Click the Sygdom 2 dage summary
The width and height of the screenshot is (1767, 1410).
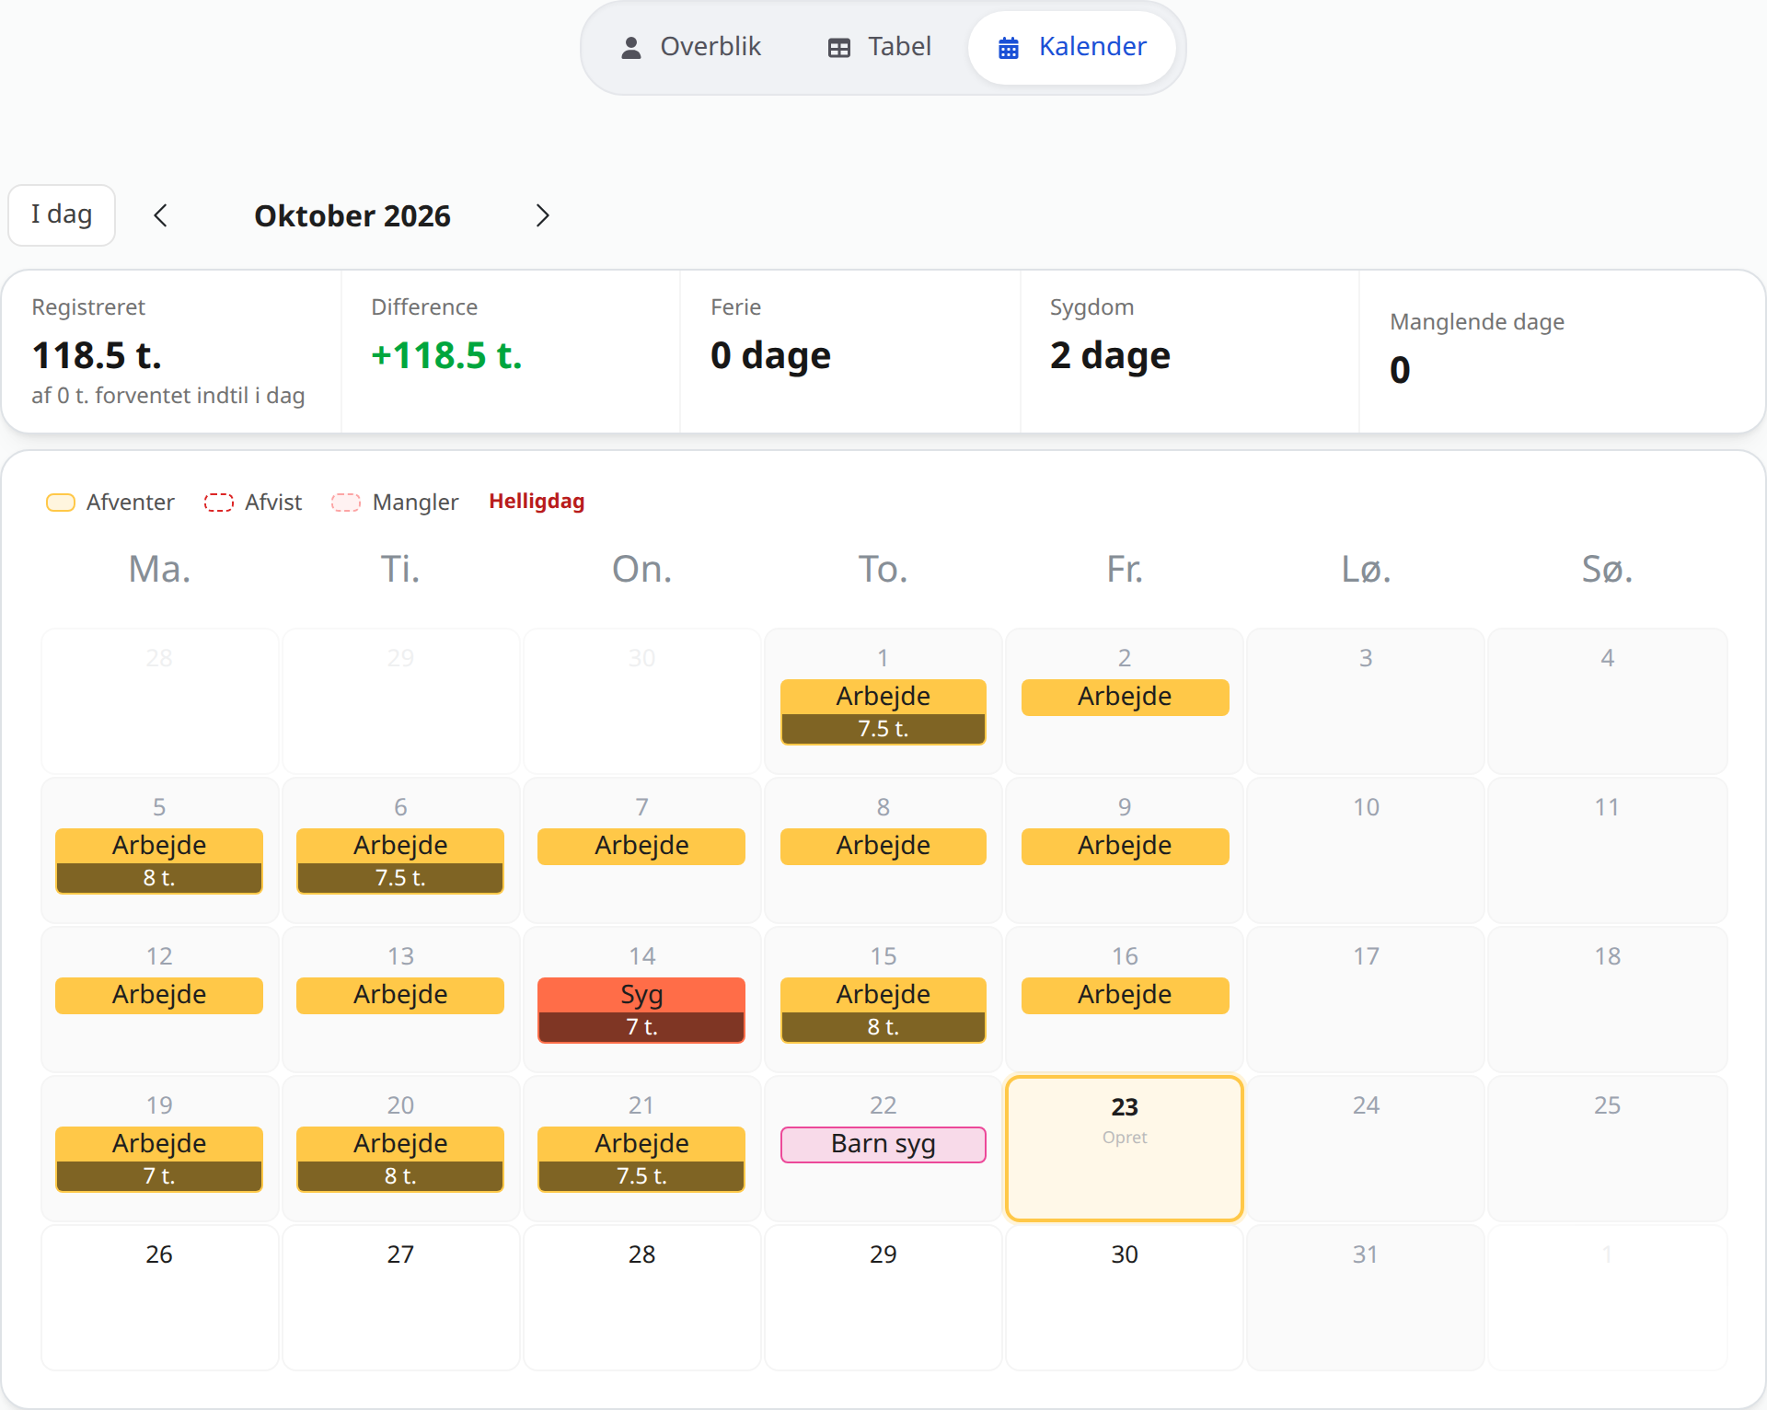pos(1189,352)
